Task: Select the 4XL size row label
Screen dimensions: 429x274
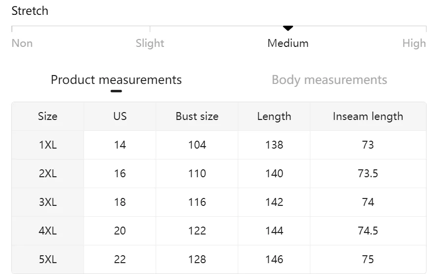Action: tap(47, 231)
